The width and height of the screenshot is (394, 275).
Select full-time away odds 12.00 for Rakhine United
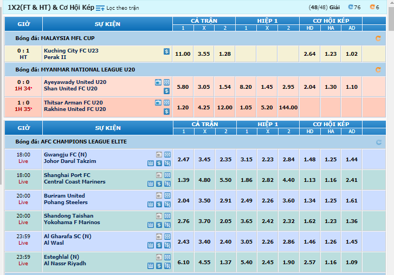pos(225,107)
